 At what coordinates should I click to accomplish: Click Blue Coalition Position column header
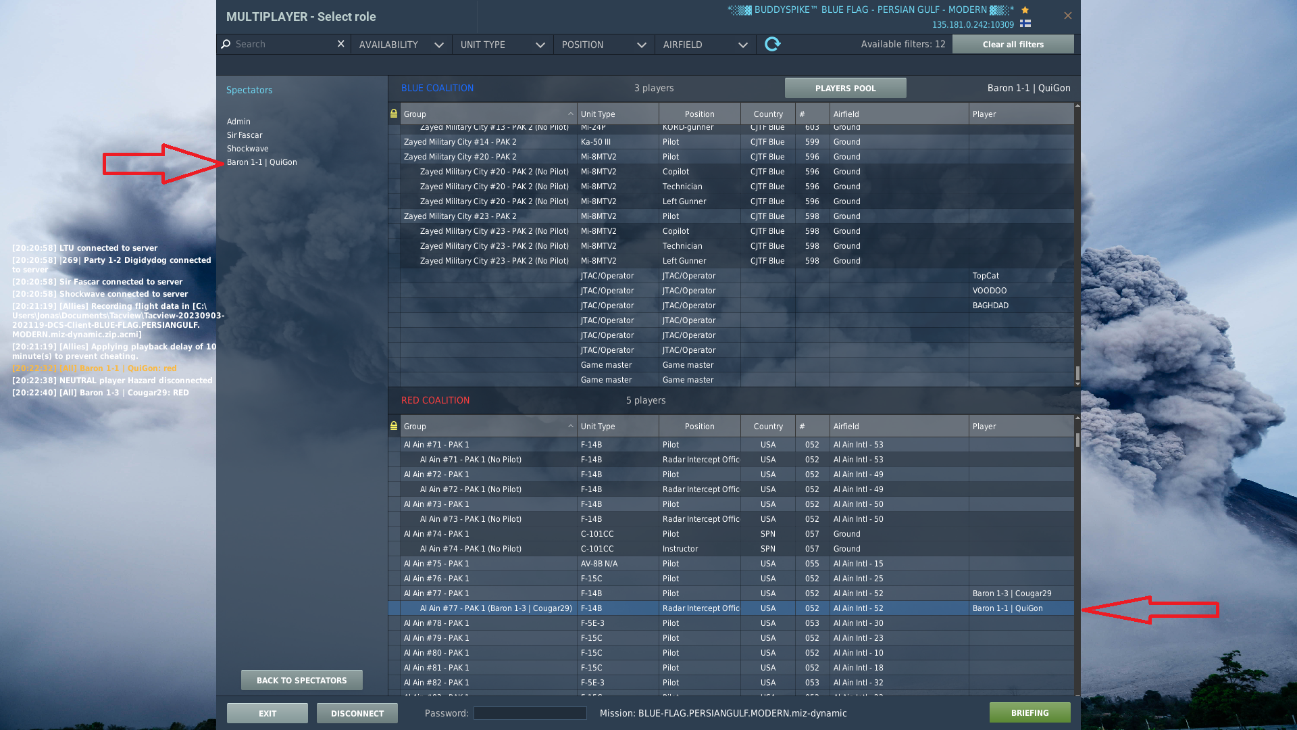tap(699, 114)
